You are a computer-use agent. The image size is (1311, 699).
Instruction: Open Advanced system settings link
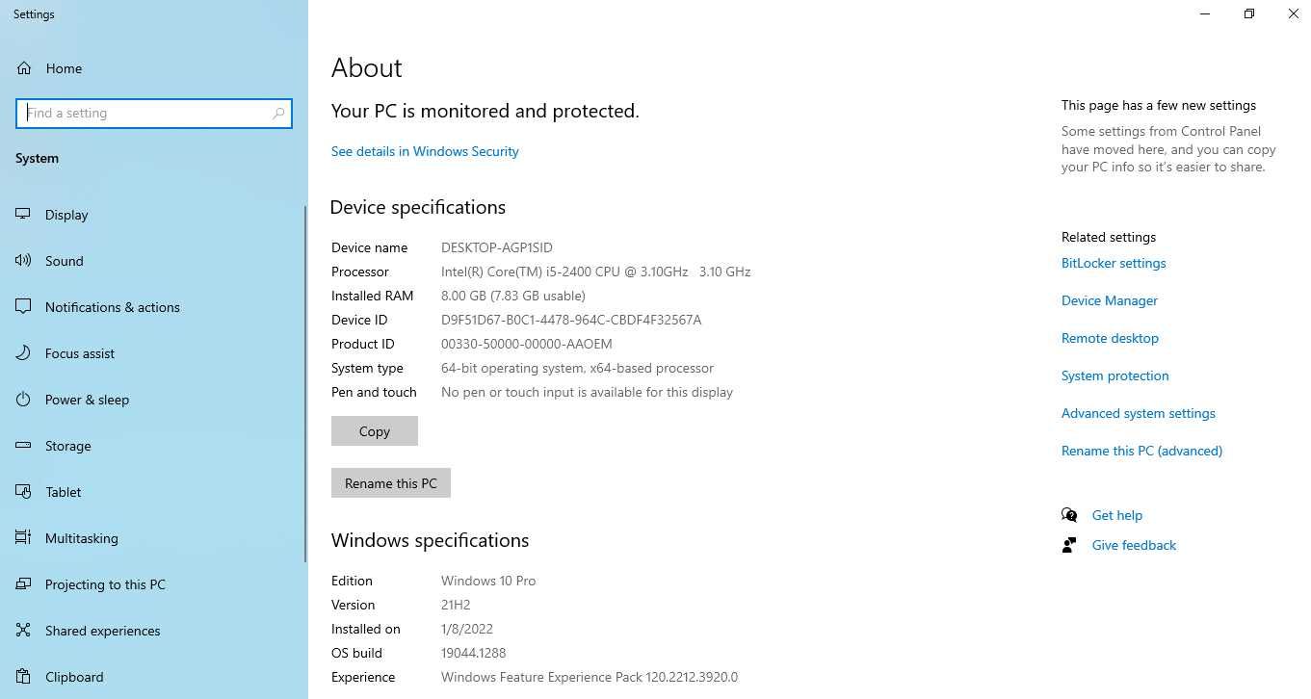pyautogui.click(x=1139, y=413)
